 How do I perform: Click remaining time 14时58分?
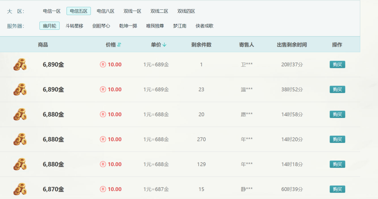coord(292,115)
